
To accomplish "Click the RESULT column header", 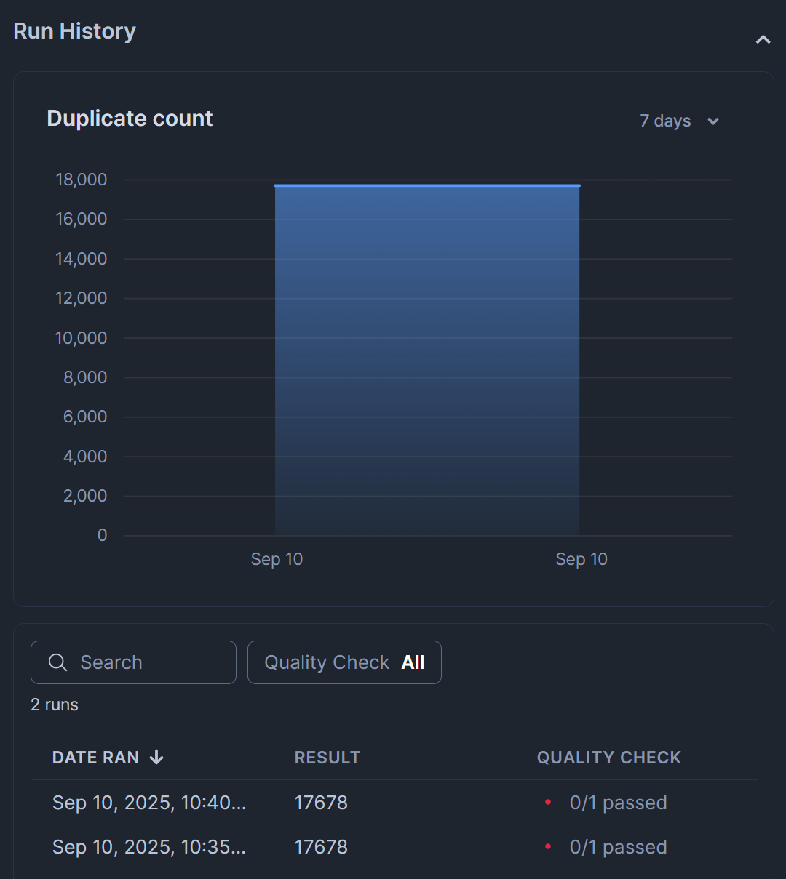I will [327, 758].
